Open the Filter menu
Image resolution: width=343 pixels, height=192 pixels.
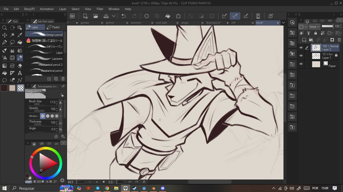click(100, 9)
